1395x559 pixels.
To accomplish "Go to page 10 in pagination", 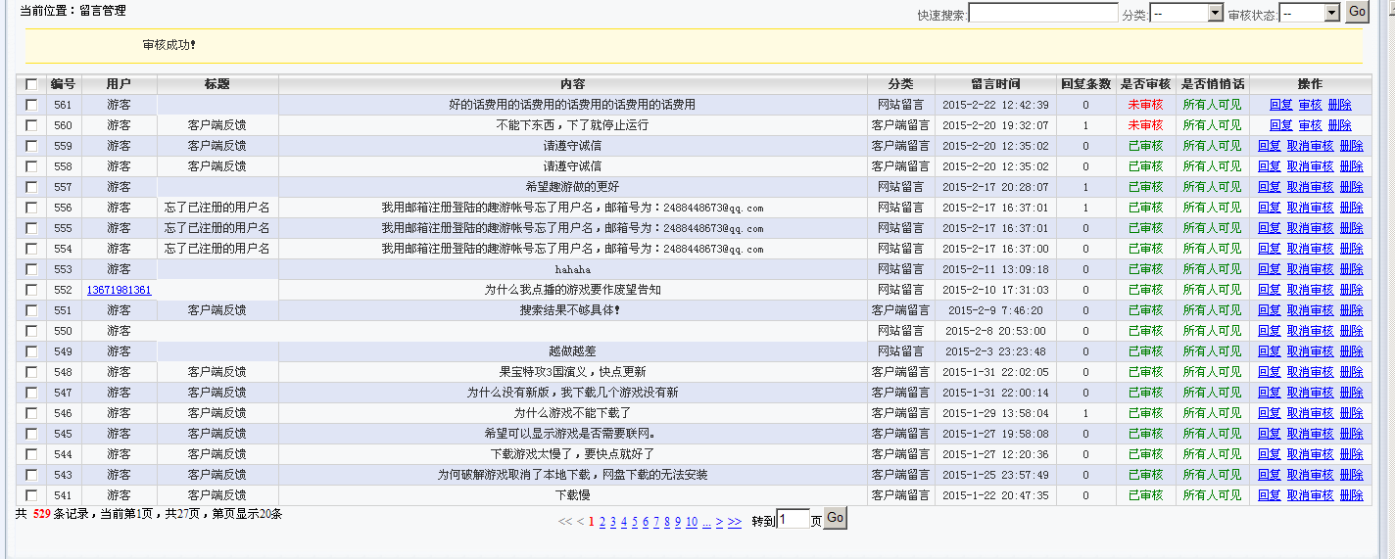I will 692,522.
